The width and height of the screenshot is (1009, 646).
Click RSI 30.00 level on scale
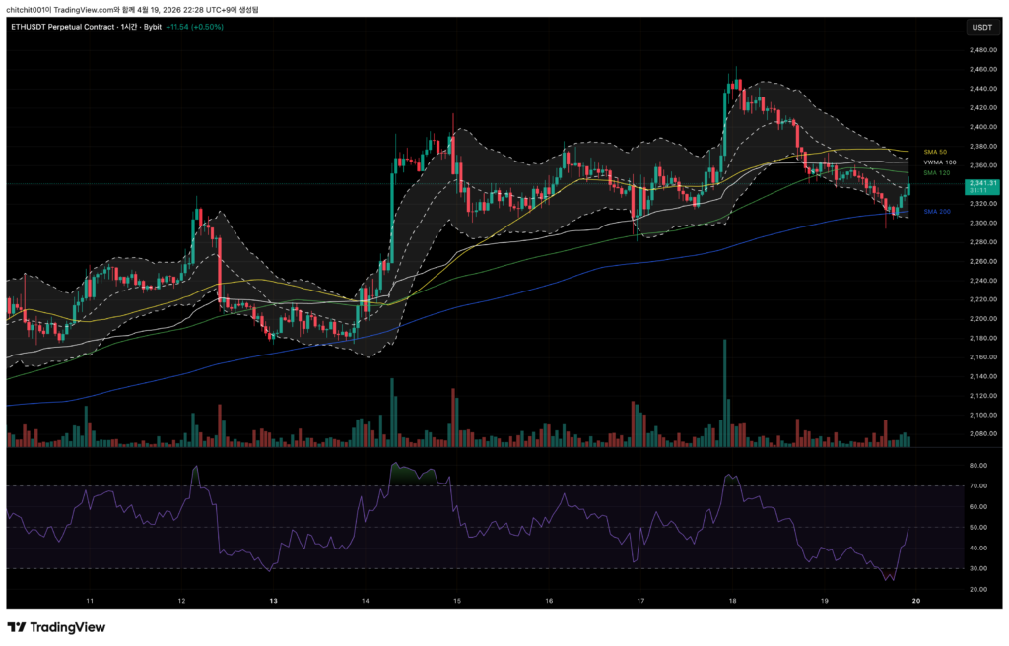(x=978, y=568)
